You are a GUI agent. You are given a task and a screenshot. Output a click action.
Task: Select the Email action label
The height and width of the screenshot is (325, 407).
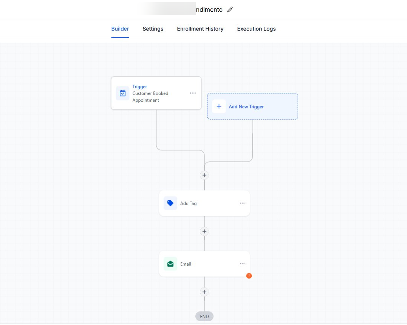[x=186, y=264]
